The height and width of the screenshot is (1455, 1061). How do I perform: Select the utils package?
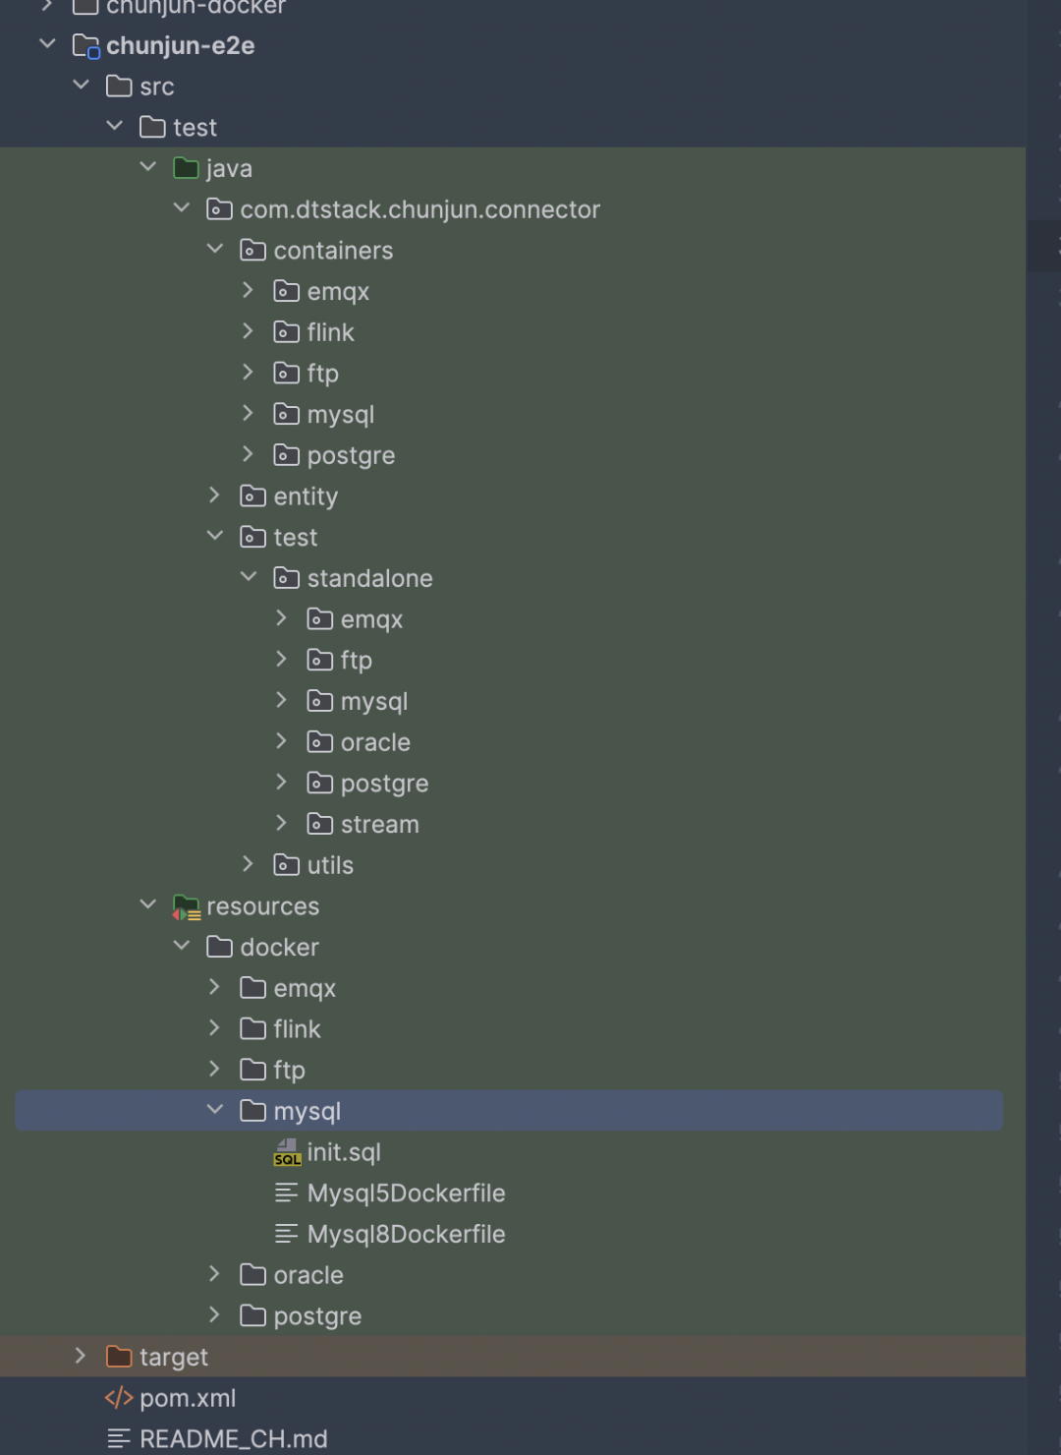330,865
